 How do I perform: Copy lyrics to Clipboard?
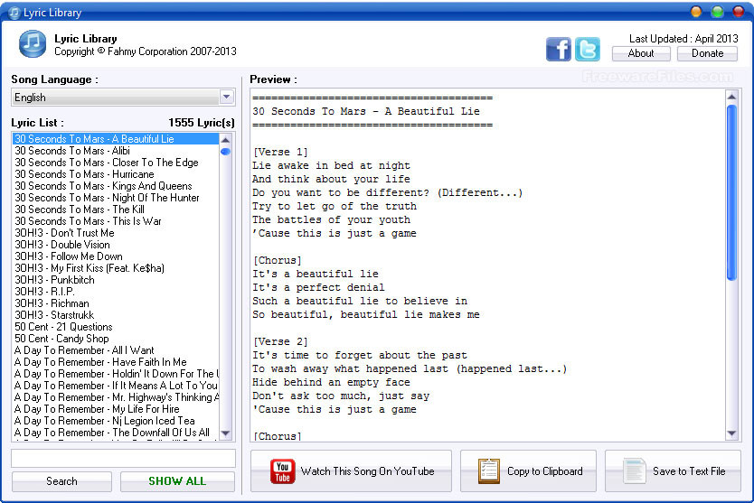(528, 471)
